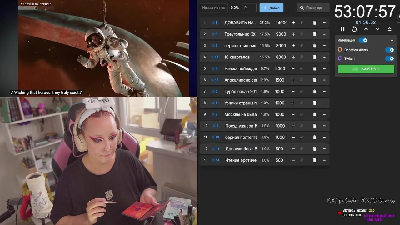Add amount to Треугольник lot
The image size is (400, 225).
(293, 34)
